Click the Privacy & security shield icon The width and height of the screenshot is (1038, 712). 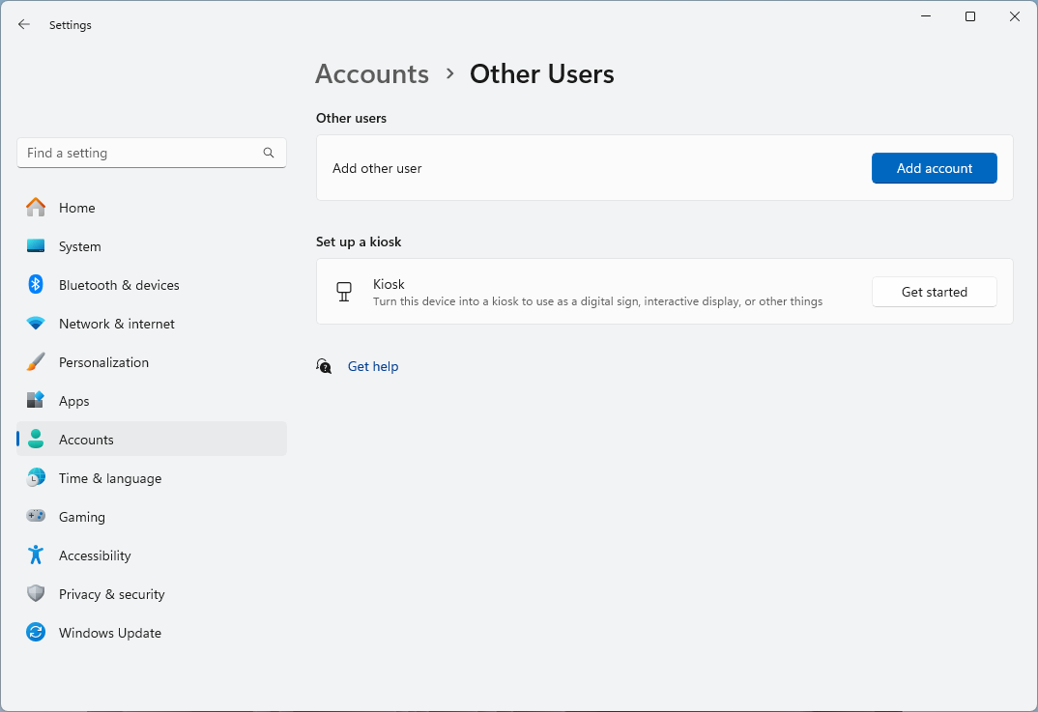36,594
